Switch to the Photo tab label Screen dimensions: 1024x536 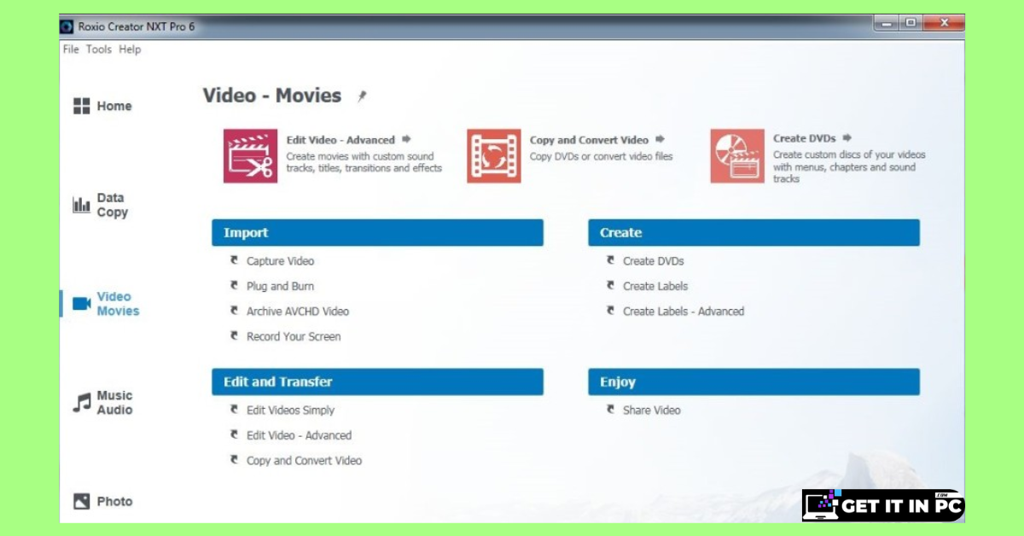[114, 502]
